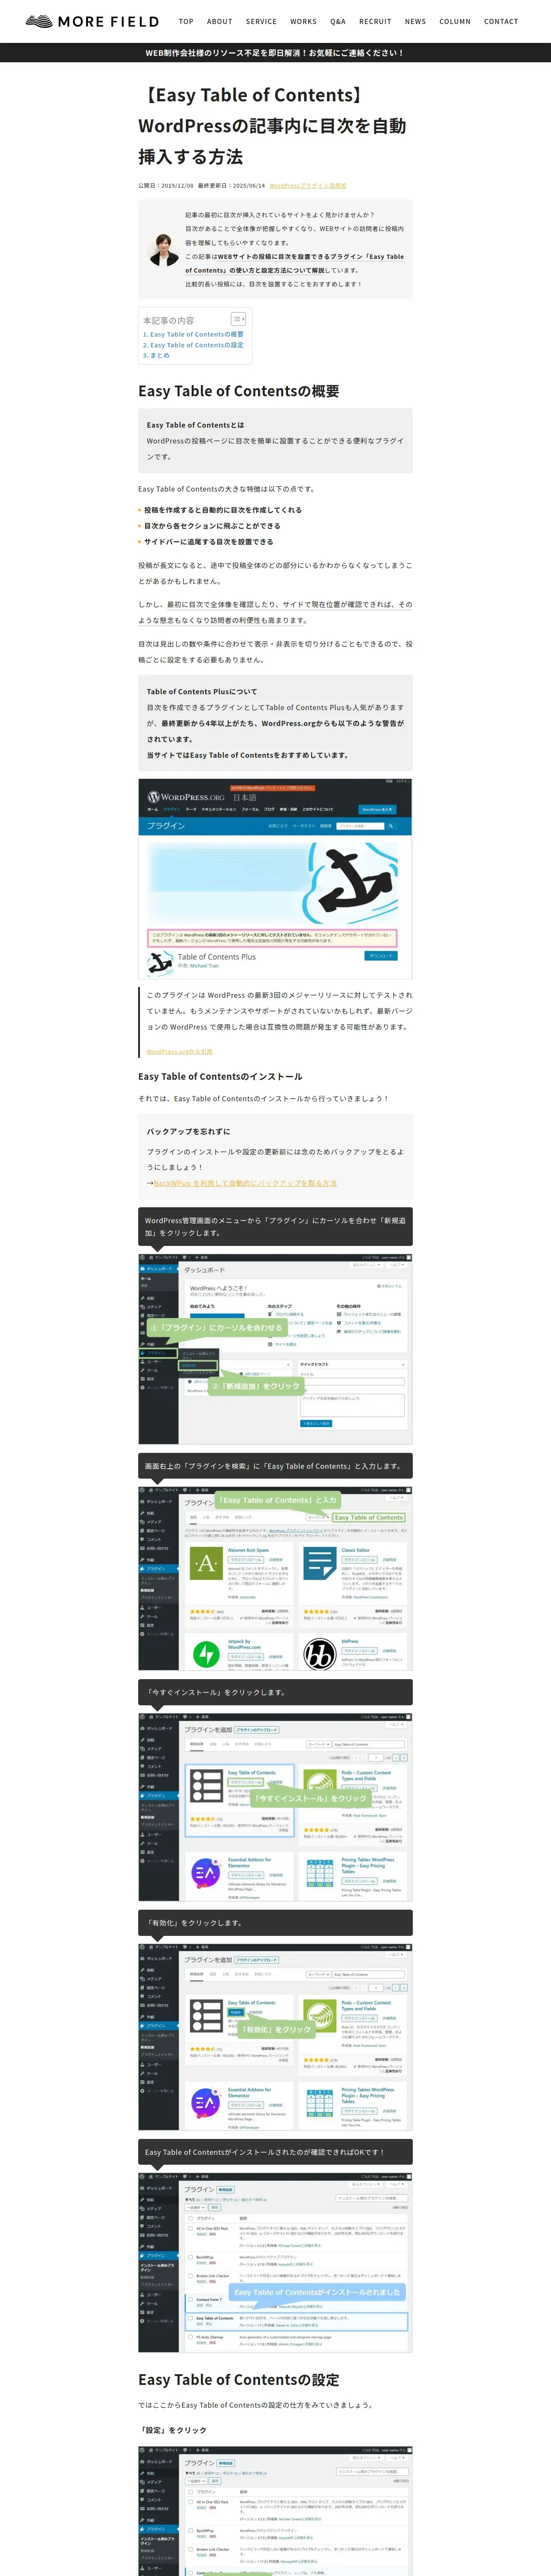The width and height of the screenshot is (551, 2576).
Task: Click the MORE FIELD logo
Action: pos(92,21)
